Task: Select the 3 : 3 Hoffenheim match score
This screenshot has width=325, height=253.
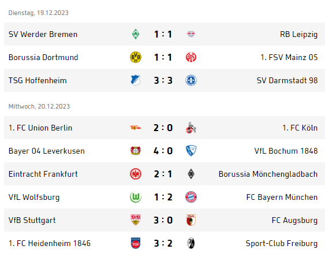Action: [163, 80]
